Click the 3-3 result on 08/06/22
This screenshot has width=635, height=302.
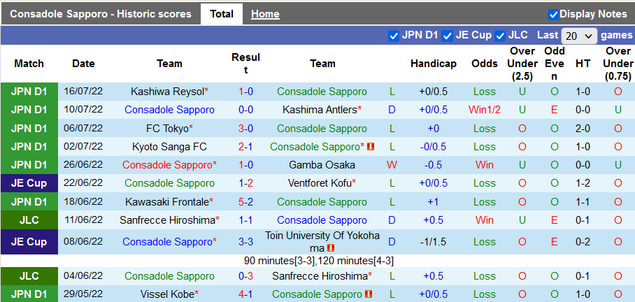coord(246,242)
